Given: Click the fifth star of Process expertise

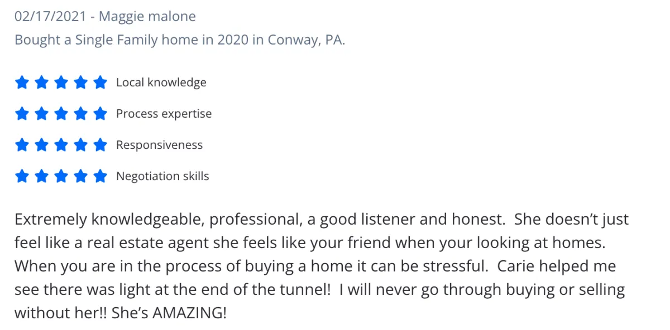Looking at the screenshot, I should (x=100, y=114).
